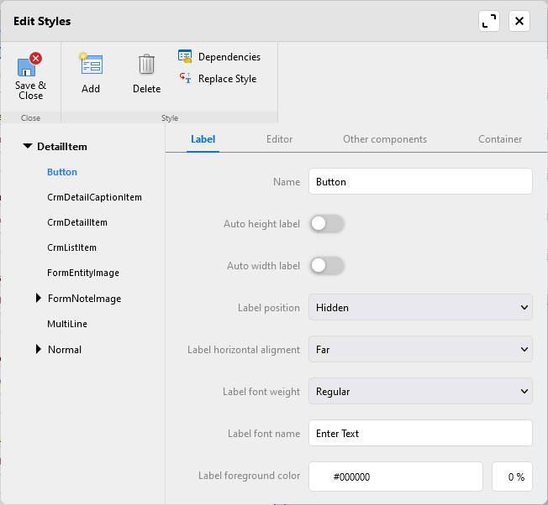Image resolution: width=548 pixels, height=505 pixels.
Task: Maximize the Edit Styles dialog
Action: click(489, 21)
